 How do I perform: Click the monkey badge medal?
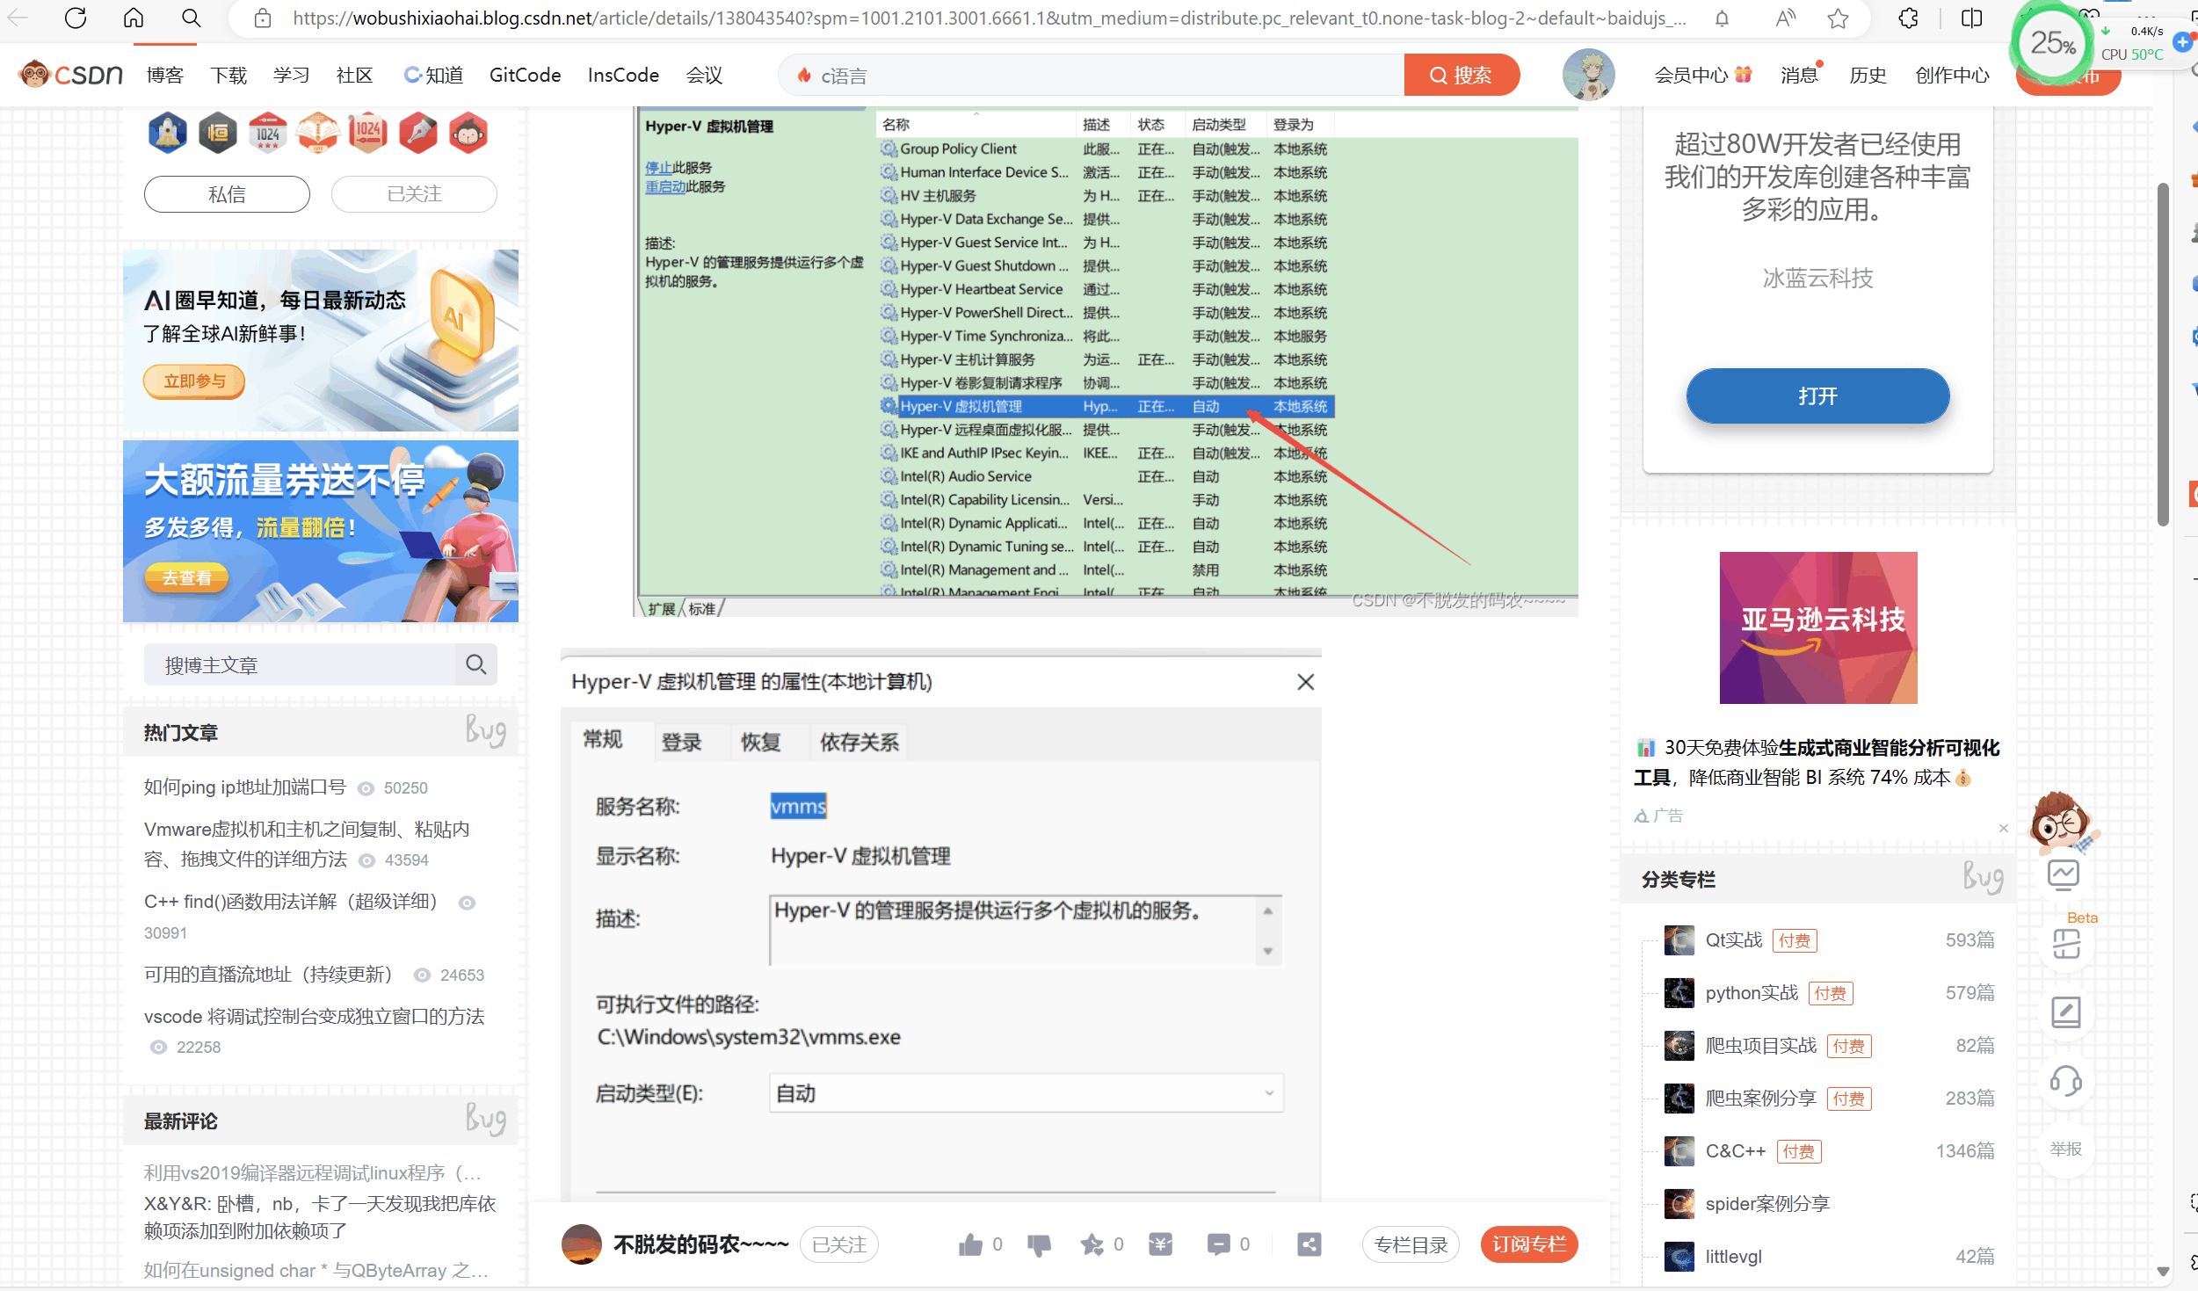coord(468,133)
